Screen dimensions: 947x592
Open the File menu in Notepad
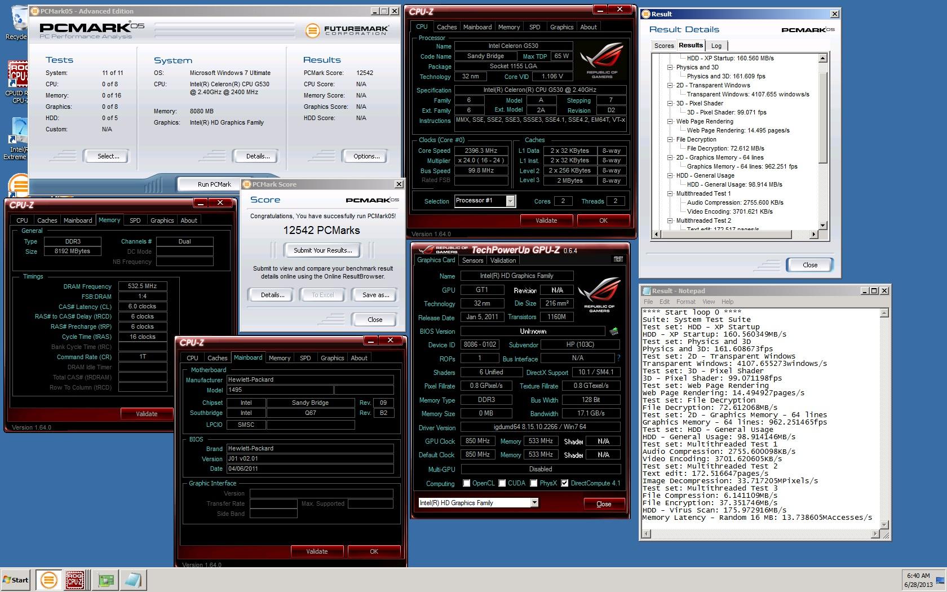pyautogui.click(x=648, y=302)
